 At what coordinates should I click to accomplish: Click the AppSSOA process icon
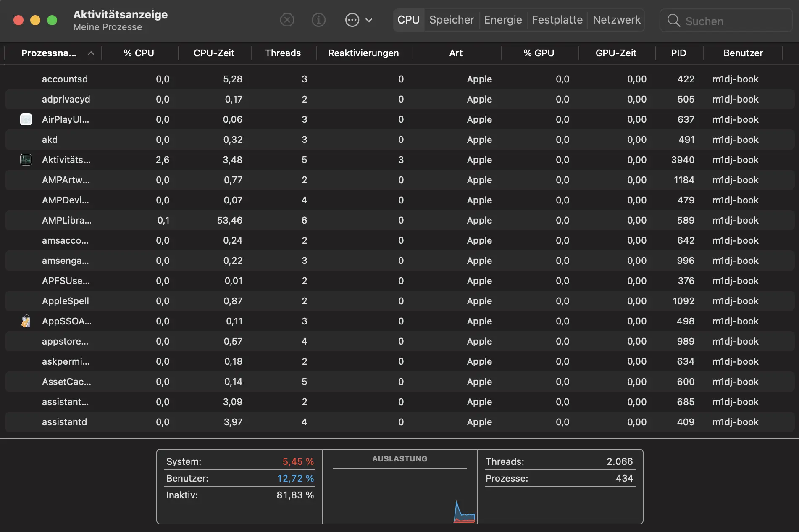pos(26,321)
